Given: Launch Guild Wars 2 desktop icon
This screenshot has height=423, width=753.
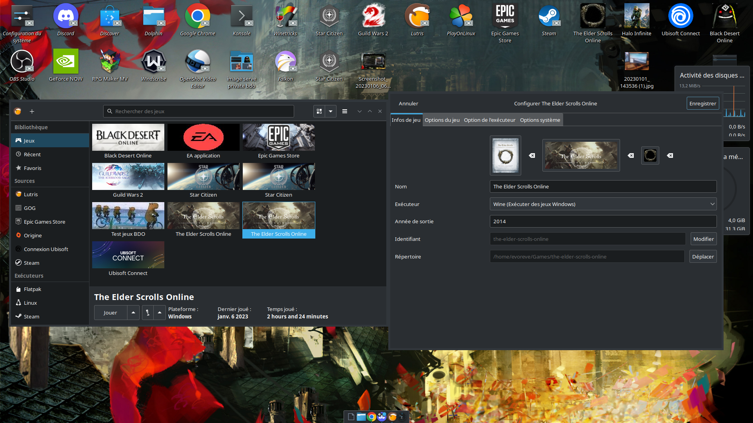Looking at the screenshot, I should coord(373,20).
